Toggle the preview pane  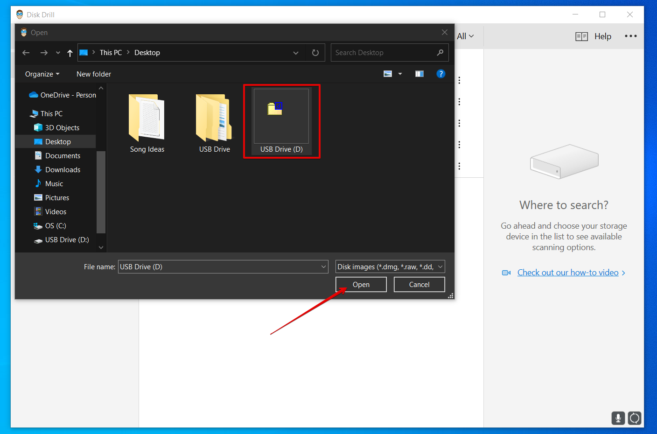pyautogui.click(x=419, y=74)
